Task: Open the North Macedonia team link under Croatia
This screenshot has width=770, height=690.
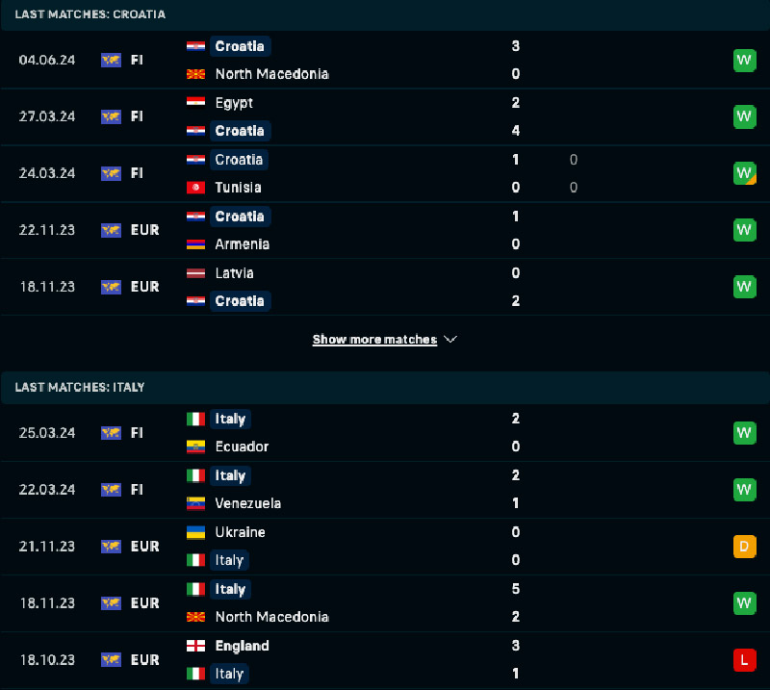Action: [271, 74]
